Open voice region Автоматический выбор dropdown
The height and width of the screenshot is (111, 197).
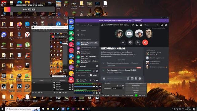click(x=159, y=28)
